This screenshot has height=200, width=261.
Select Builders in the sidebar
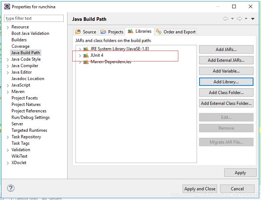click(19, 40)
